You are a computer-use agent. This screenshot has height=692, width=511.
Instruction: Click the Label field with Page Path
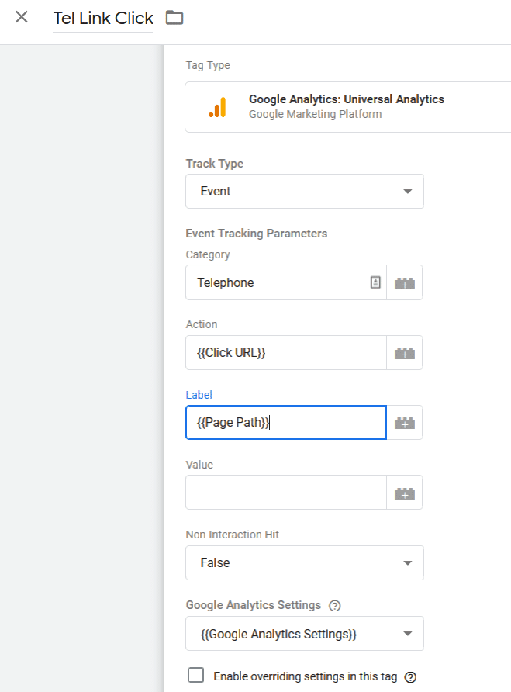[286, 423]
